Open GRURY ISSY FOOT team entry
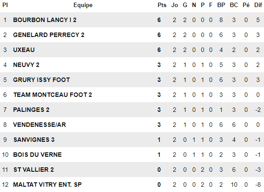 pos(41,80)
